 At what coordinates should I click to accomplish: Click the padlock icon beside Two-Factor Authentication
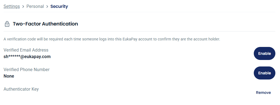tap(7, 24)
